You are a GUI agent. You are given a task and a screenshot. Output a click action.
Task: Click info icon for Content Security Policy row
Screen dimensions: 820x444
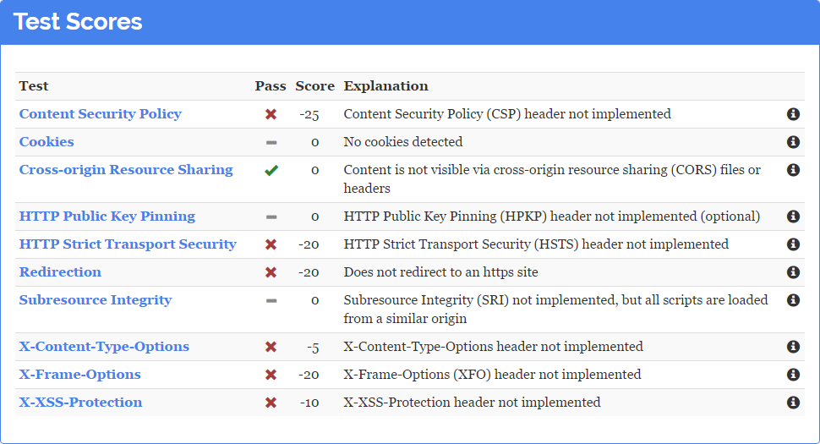click(x=793, y=114)
